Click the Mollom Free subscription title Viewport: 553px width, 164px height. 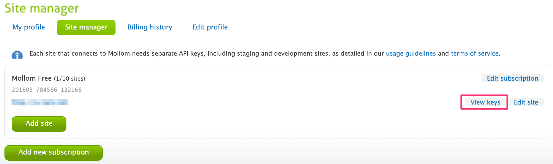point(32,78)
